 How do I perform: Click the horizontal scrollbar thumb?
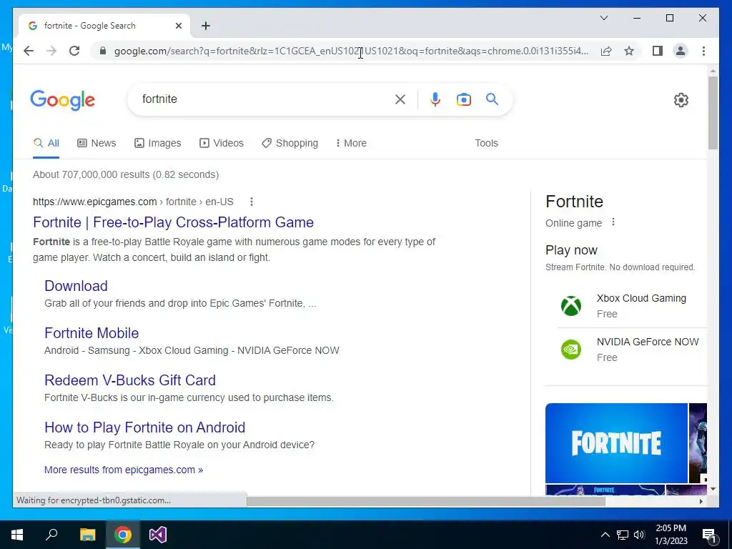[426, 501]
